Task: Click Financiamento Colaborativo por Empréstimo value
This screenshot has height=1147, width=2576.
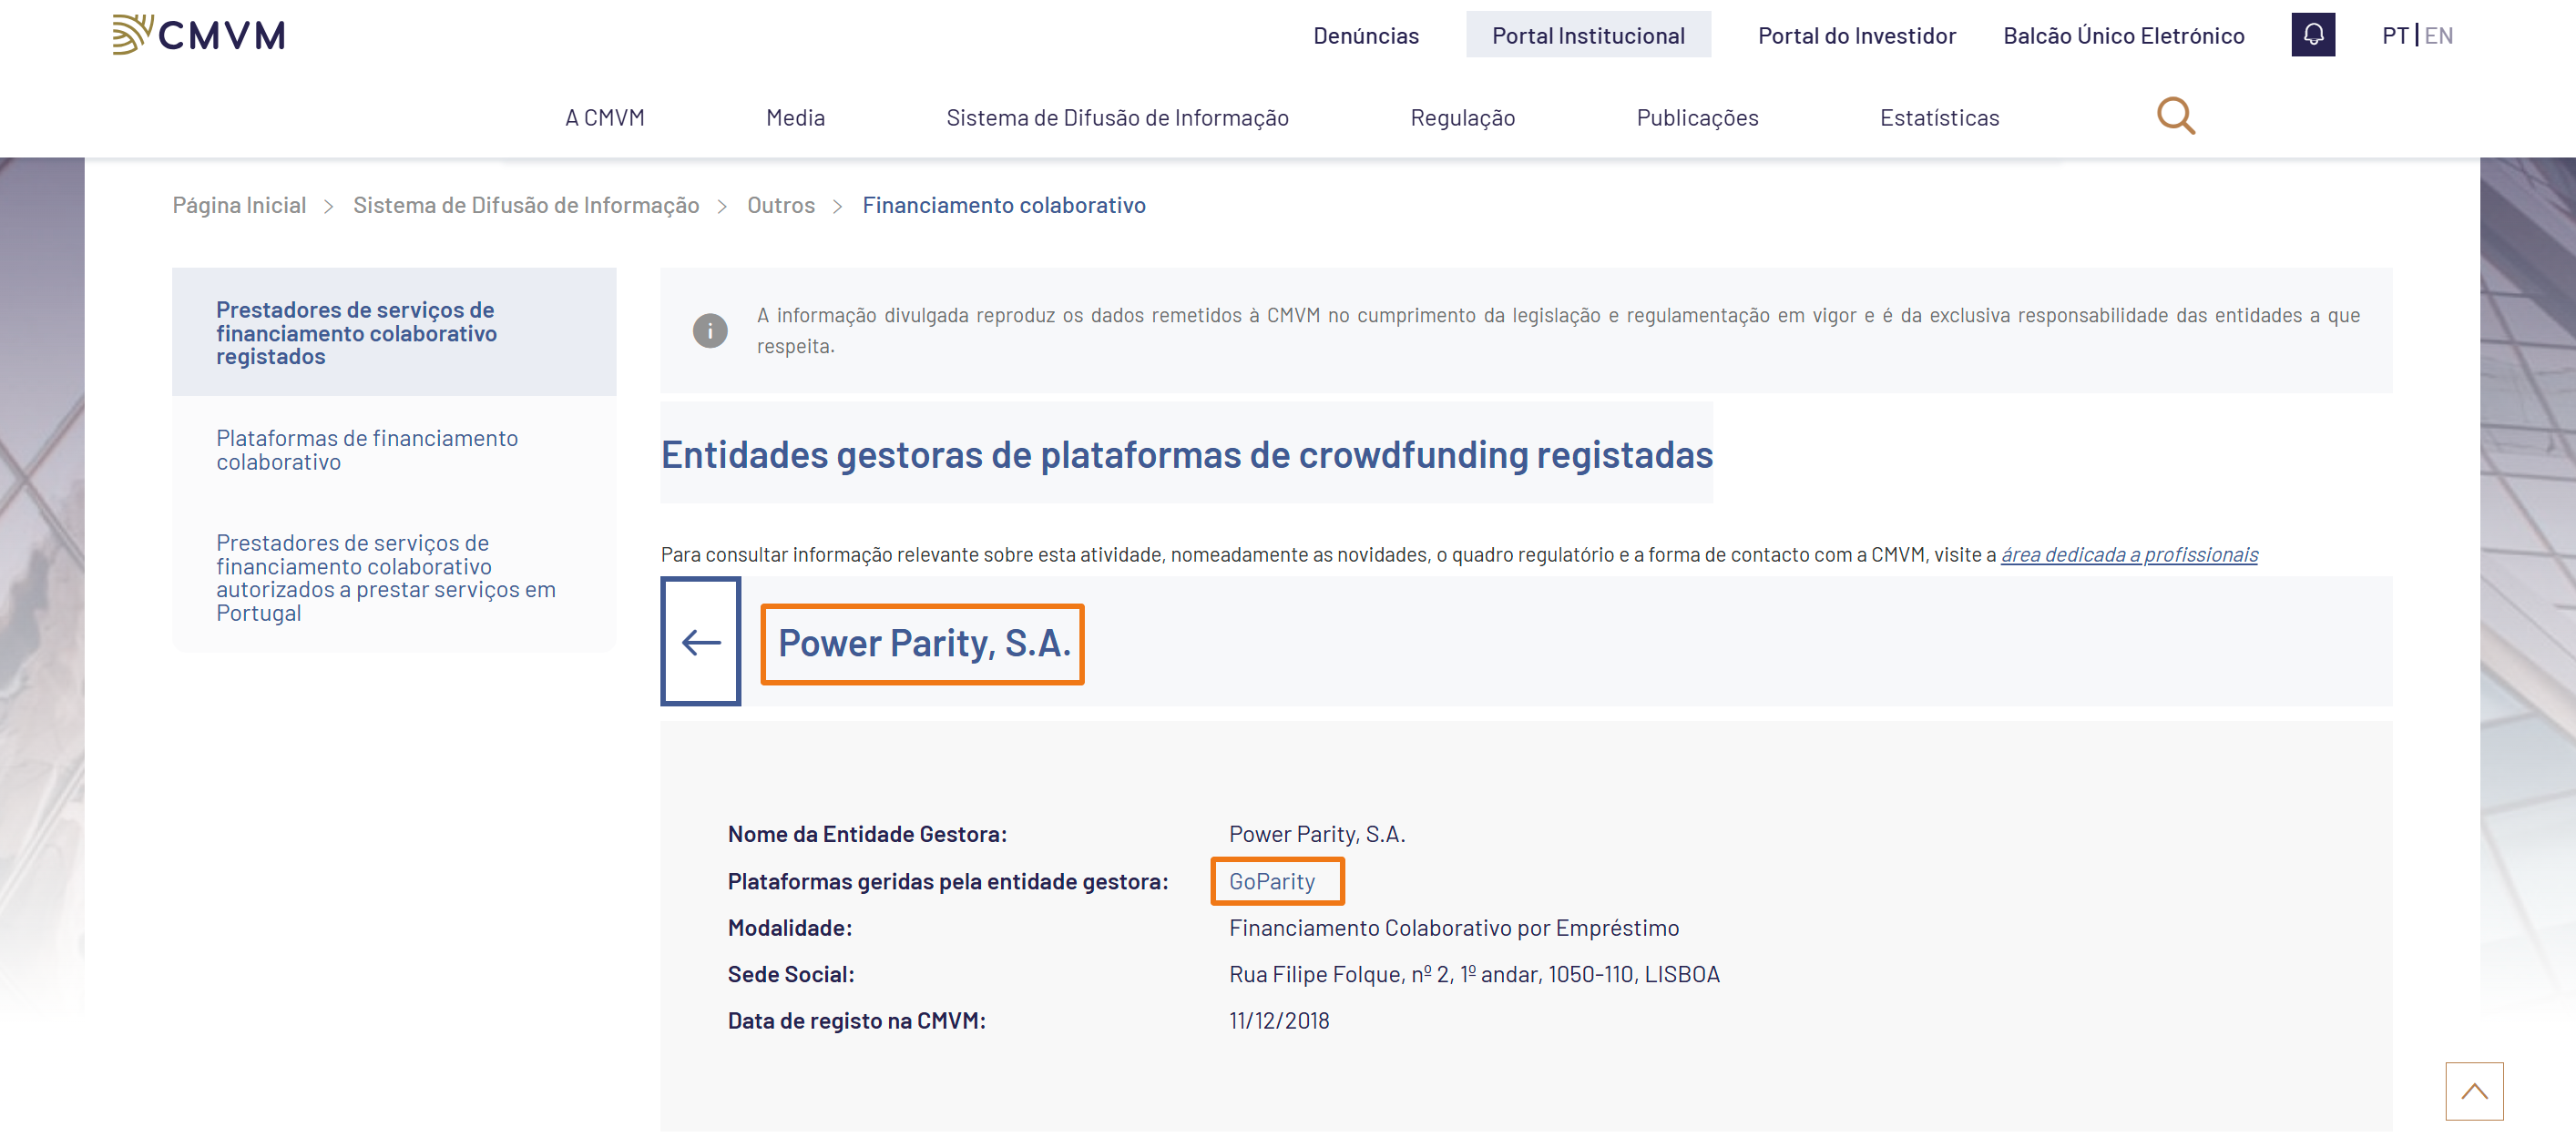Action: [1454, 928]
